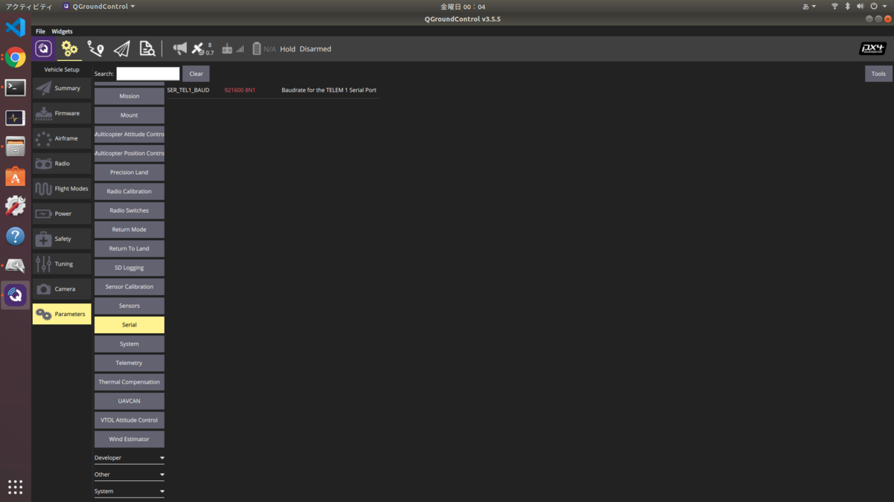The height and width of the screenshot is (502, 894).
Task: Open the File menu
Action: point(40,31)
